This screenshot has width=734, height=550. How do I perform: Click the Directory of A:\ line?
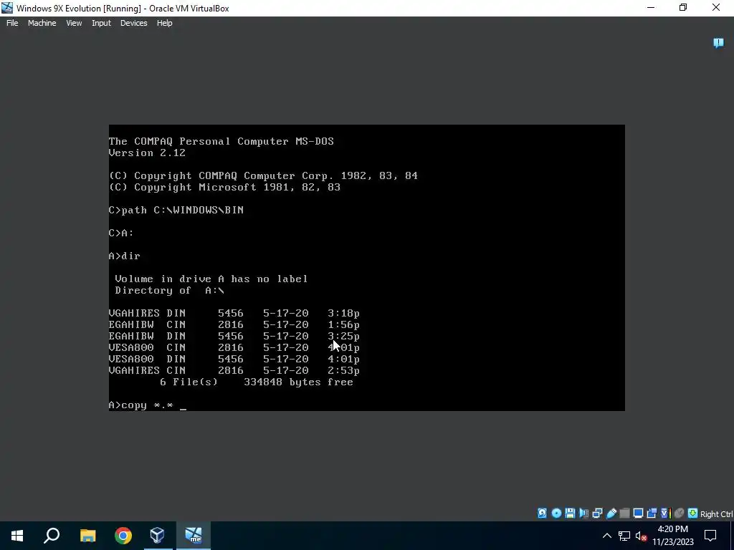click(x=169, y=290)
